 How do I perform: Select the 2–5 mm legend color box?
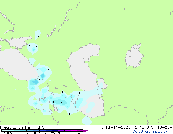coord(23,130)
